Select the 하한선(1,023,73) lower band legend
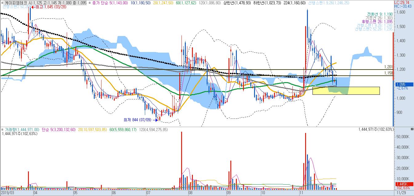This screenshot has height=196, width=414. [x=268, y=2]
